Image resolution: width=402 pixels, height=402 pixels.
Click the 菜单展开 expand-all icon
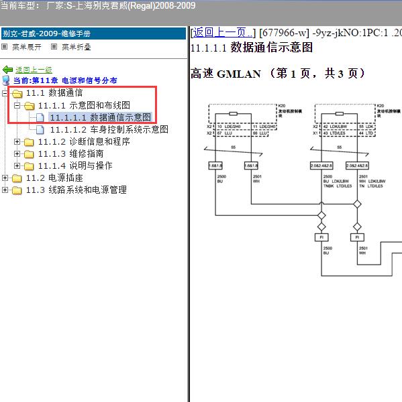pos(5,47)
